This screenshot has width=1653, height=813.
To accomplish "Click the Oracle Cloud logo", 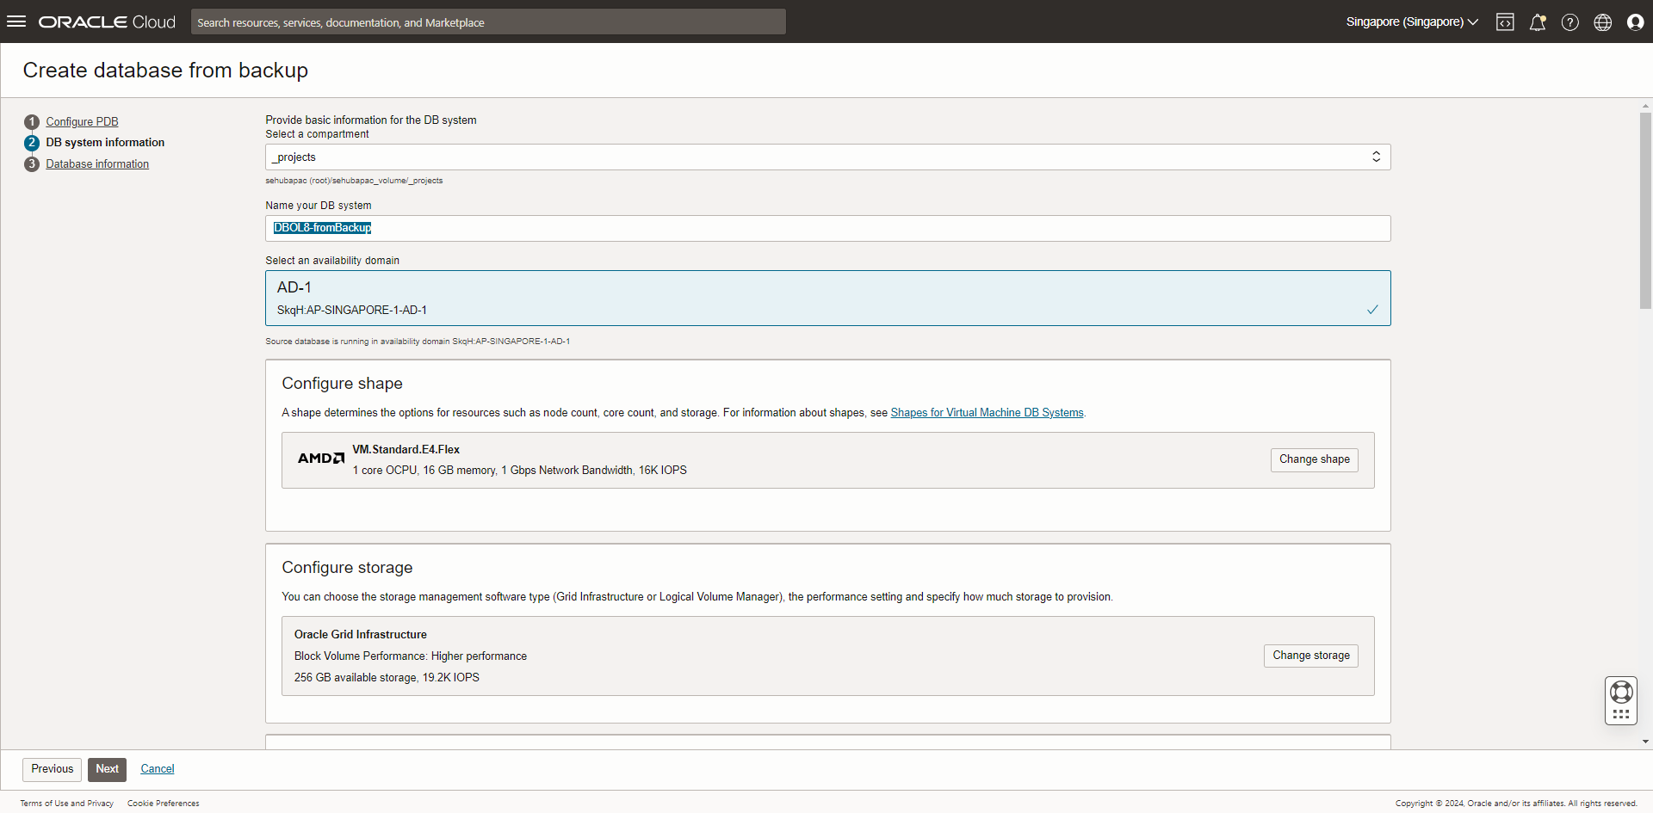I will pos(107,22).
